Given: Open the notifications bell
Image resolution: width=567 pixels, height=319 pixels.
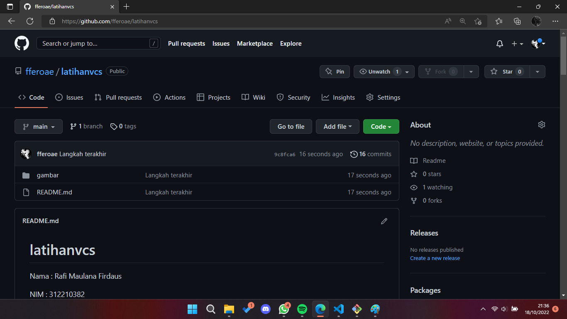Looking at the screenshot, I should point(499,43).
